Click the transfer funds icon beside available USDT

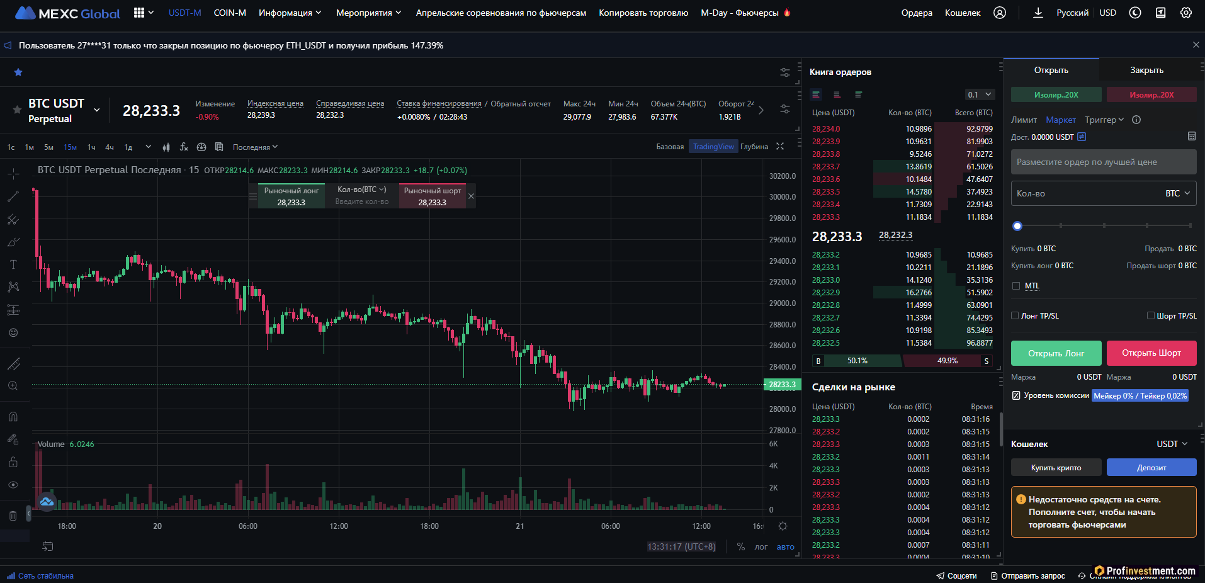click(x=1082, y=137)
